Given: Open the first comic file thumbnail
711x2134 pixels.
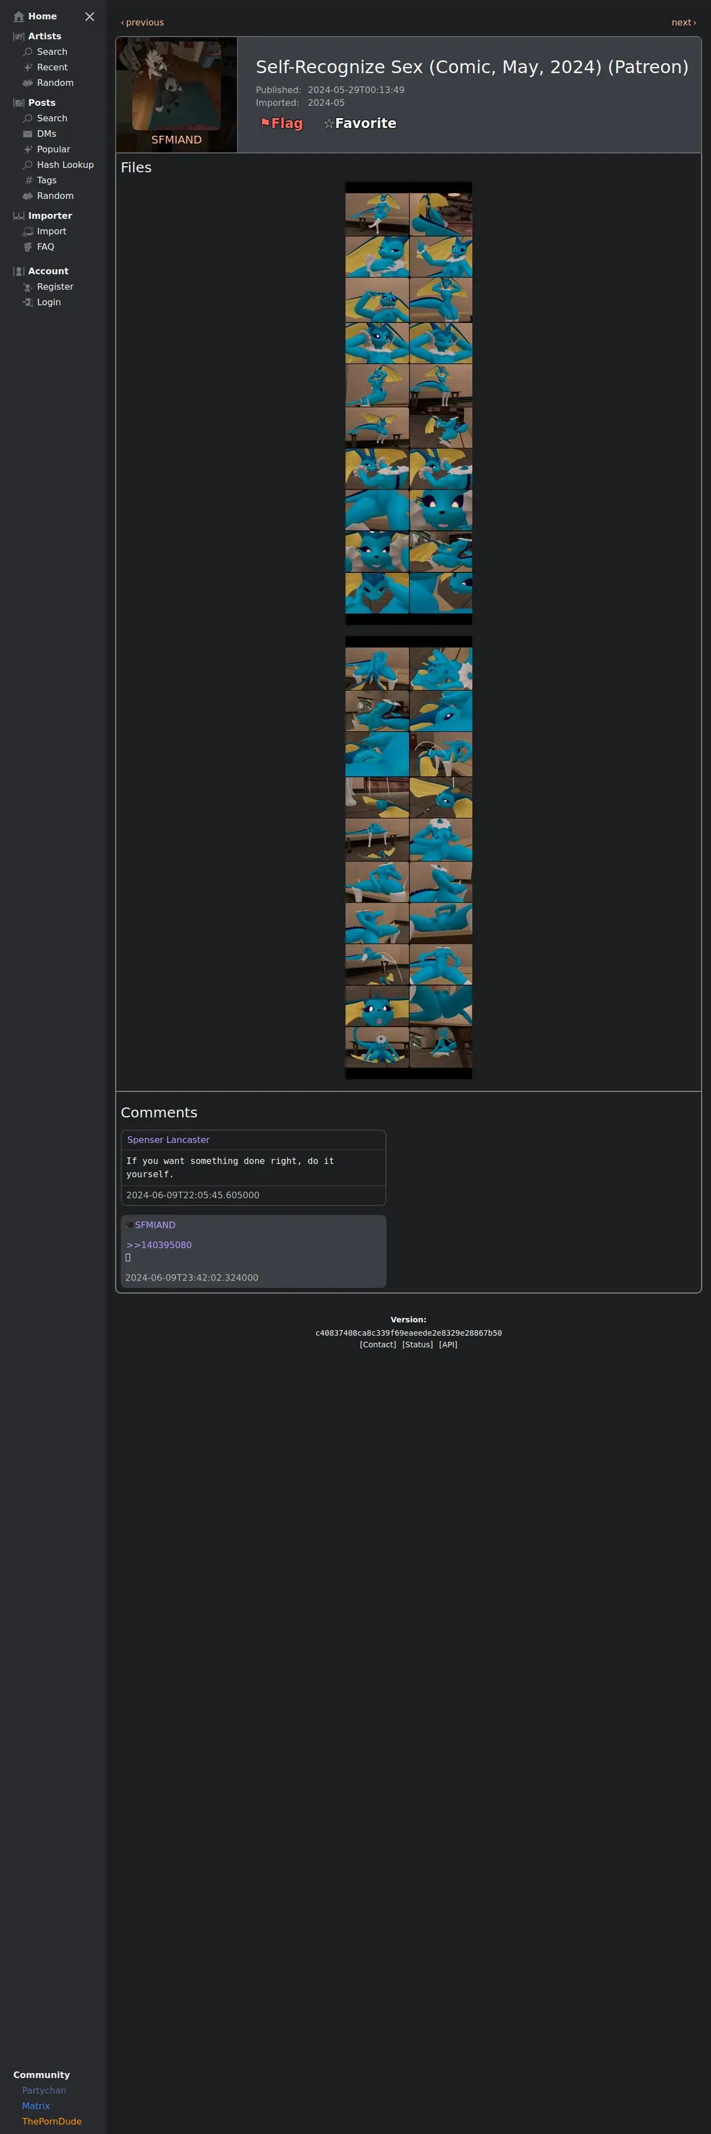Looking at the screenshot, I should 409,403.
